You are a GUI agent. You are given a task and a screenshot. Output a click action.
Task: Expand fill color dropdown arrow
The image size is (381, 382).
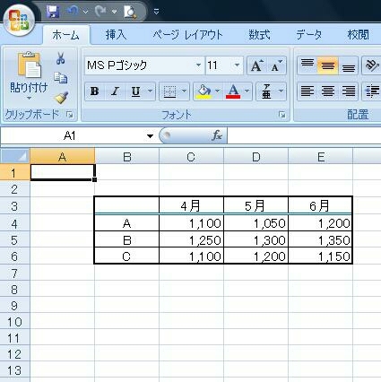click(x=217, y=91)
